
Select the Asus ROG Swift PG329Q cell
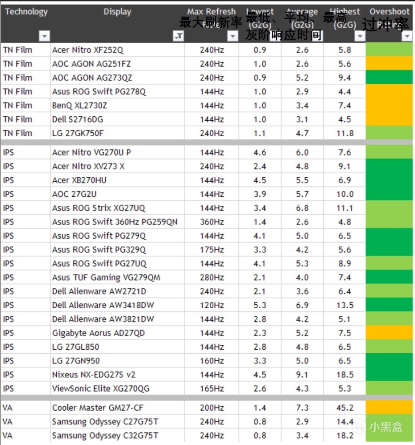coord(117,250)
